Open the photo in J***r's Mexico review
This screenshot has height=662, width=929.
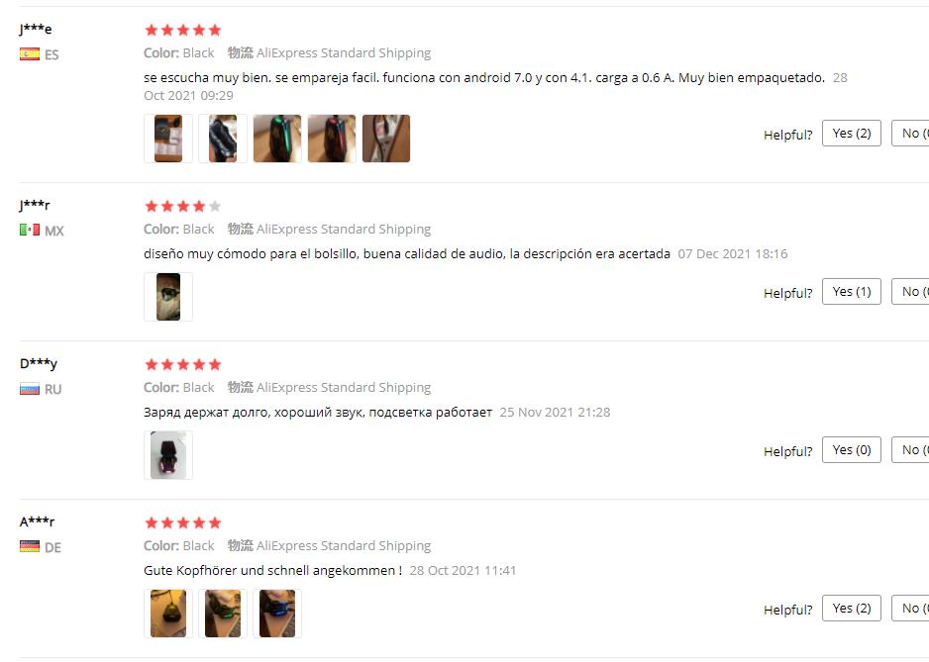click(168, 297)
